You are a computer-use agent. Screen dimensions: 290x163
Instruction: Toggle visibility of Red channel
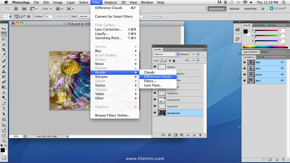244,68
